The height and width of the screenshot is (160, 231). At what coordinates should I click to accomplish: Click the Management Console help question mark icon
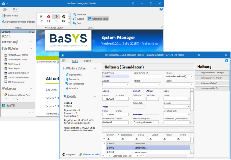click(161, 9)
